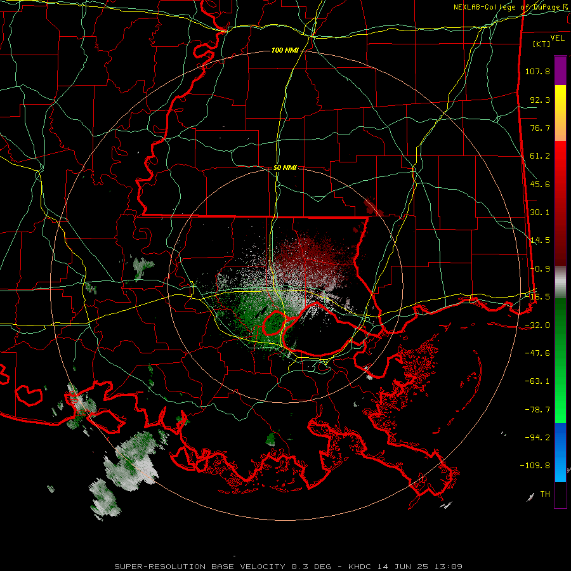The height and width of the screenshot is (571, 571).
Task: Select the 50 NMI range ring label
Action: coord(285,167)
